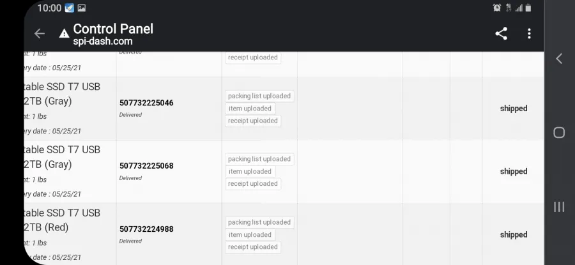Open tracking number 507732224988

pyautogui.click(x=146, y=229)
